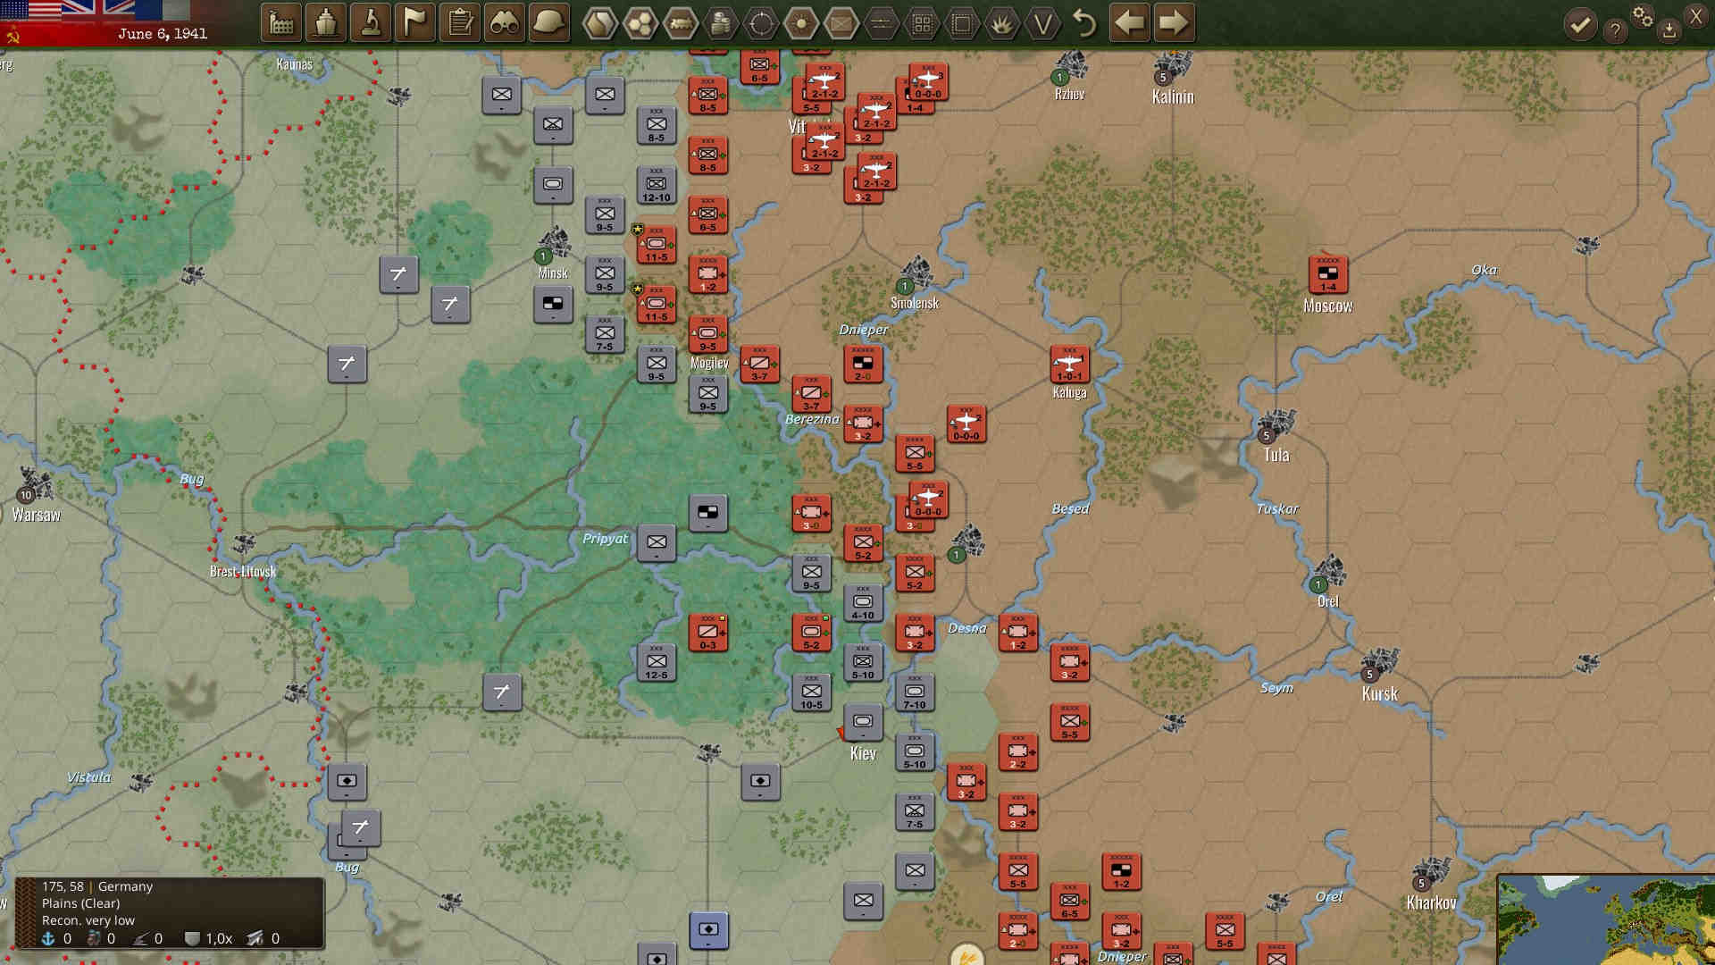Toggle the hex grid overlay
Viewport: 1715px width, 965px height.
(920, 22)
